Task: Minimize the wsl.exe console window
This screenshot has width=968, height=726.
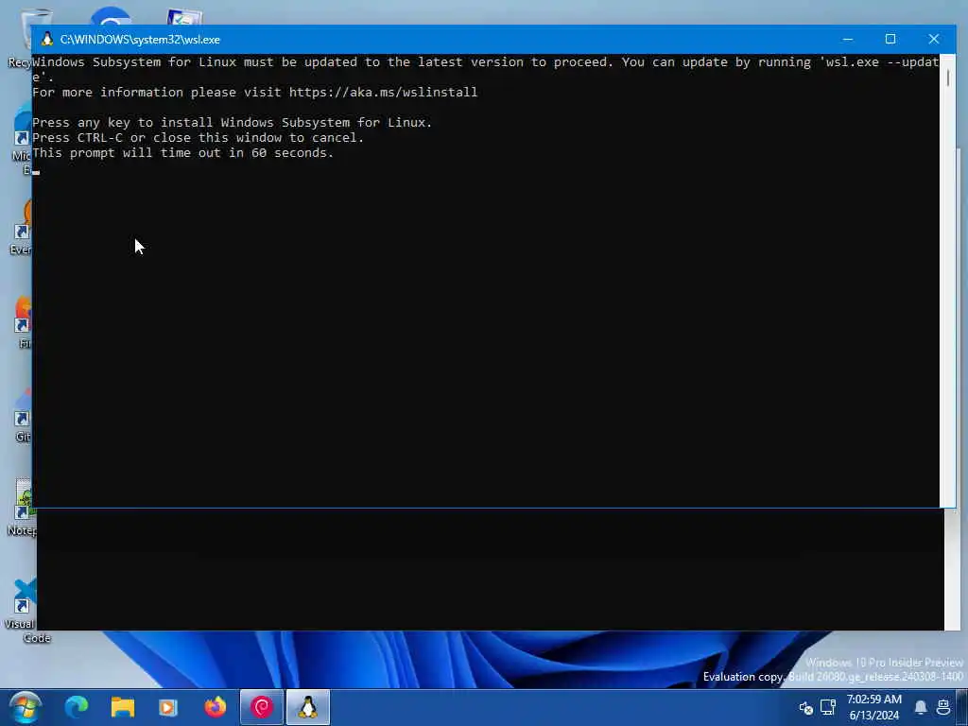Action: pos(848,39)
